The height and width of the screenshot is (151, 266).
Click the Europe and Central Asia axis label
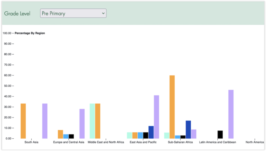click(x=69, y=142)
